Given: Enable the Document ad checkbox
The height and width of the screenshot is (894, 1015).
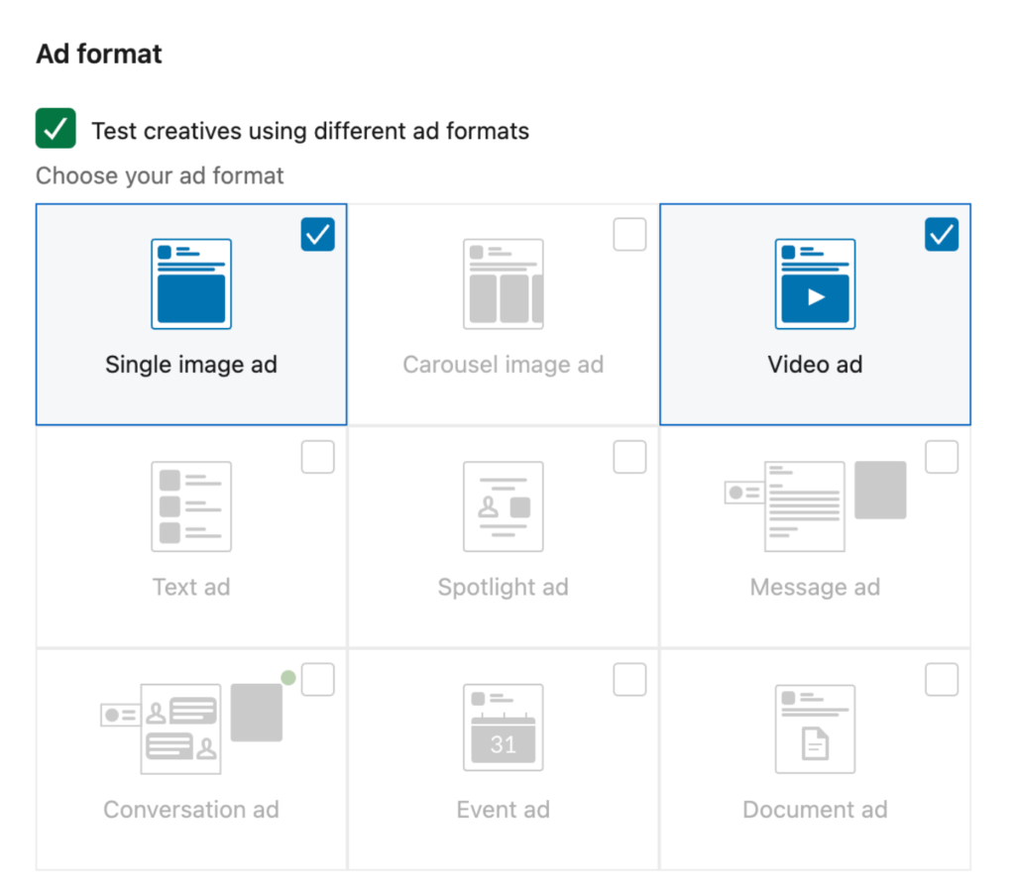Looking at the screenshot, I should [941, 679].
